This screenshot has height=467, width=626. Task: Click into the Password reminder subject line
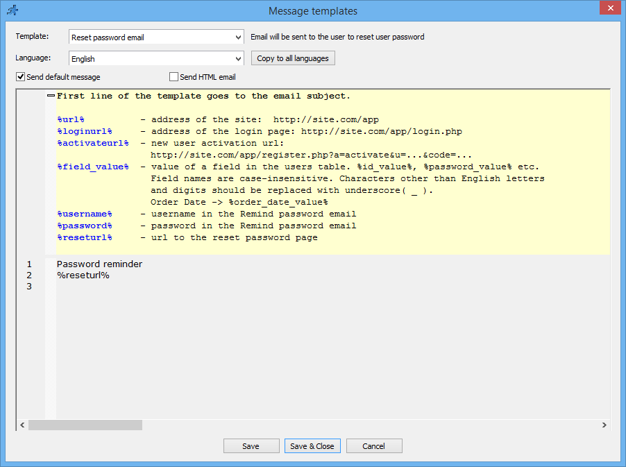[99, 264]
